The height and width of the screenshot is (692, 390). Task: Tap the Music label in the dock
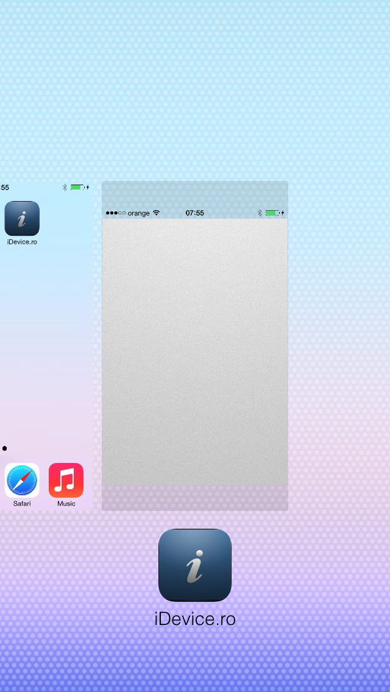click(66, 504)
